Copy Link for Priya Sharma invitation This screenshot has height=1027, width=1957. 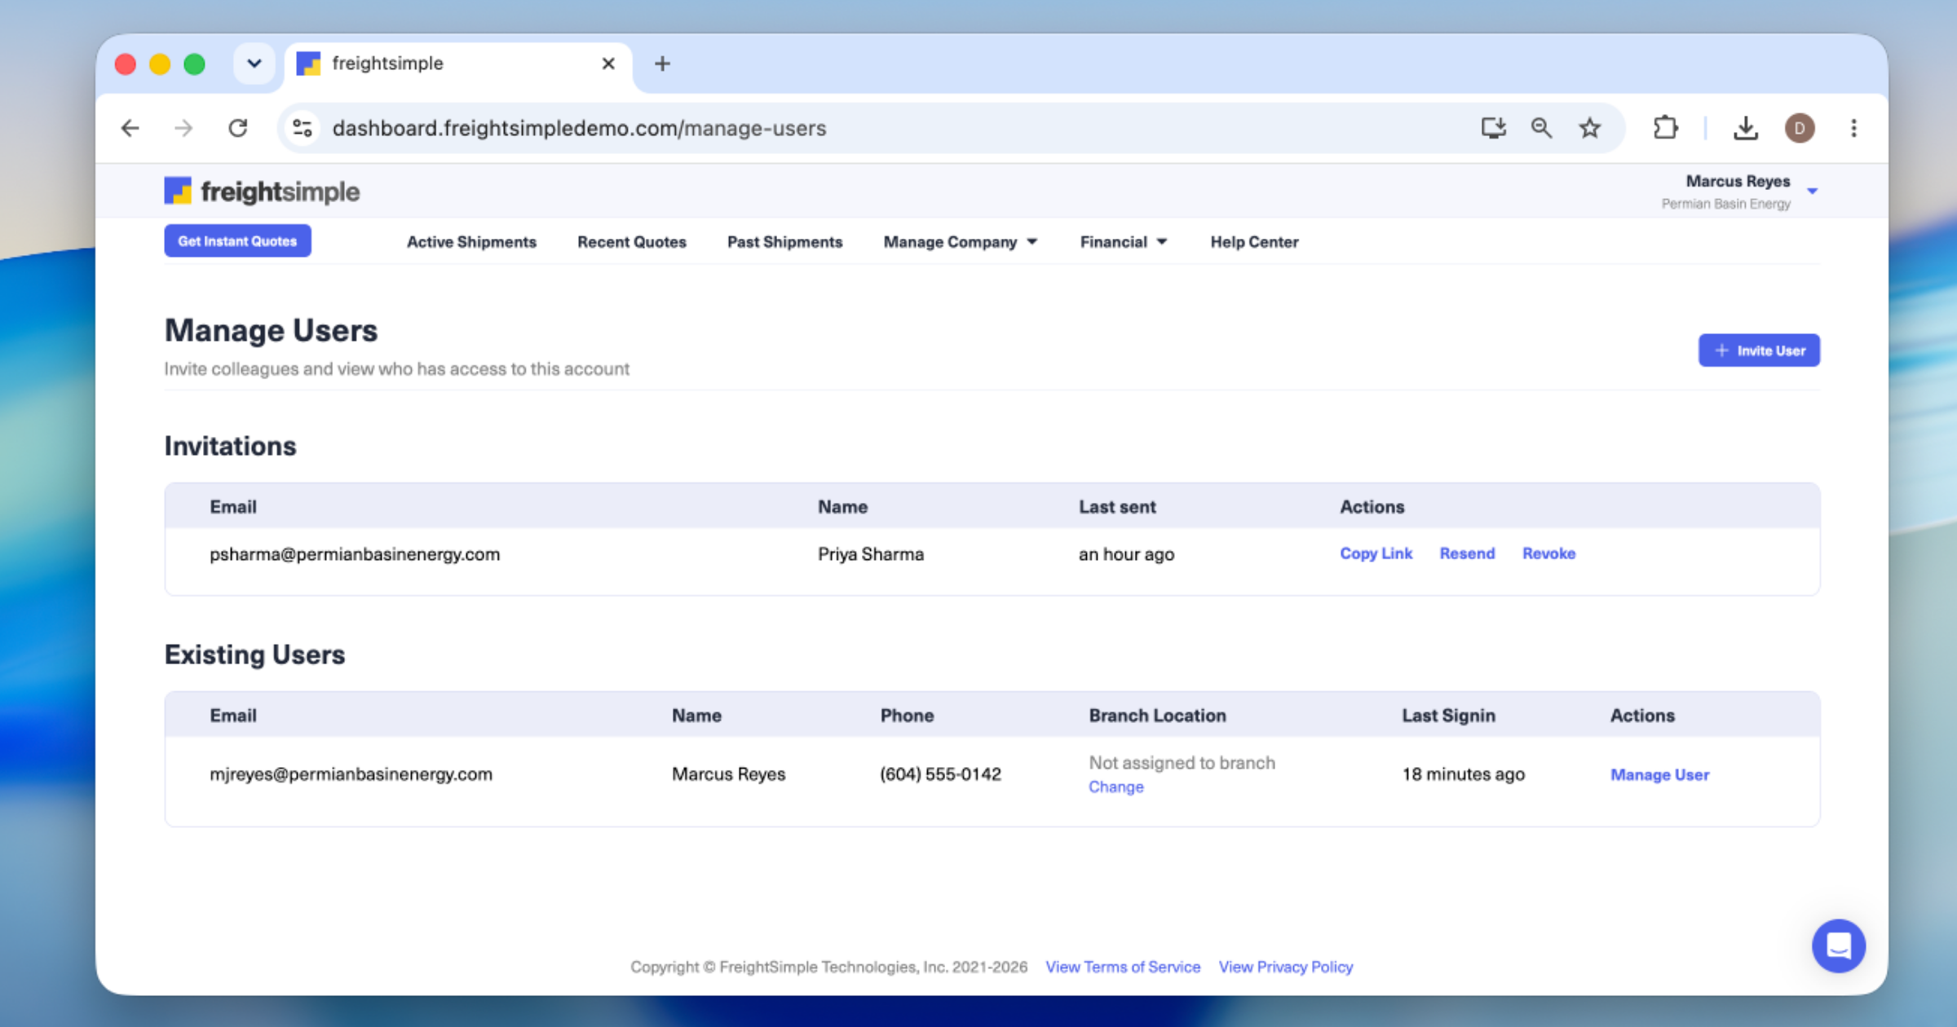(x=1376, y=553)
